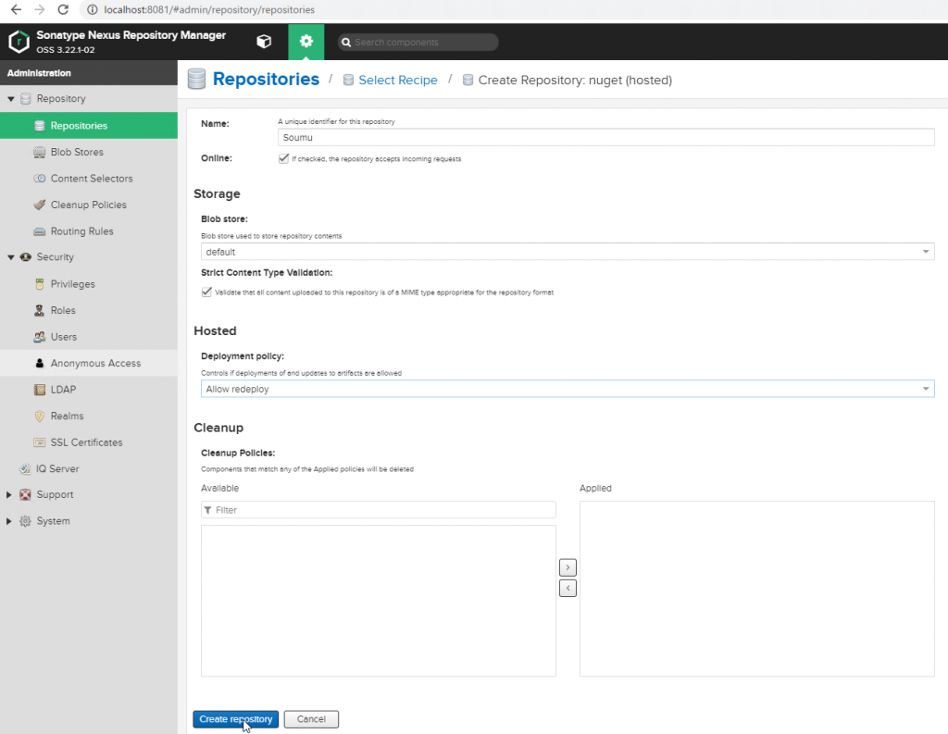948x734 pixels.
Task: Click the IQ Server icon
Action: (25, 468)
